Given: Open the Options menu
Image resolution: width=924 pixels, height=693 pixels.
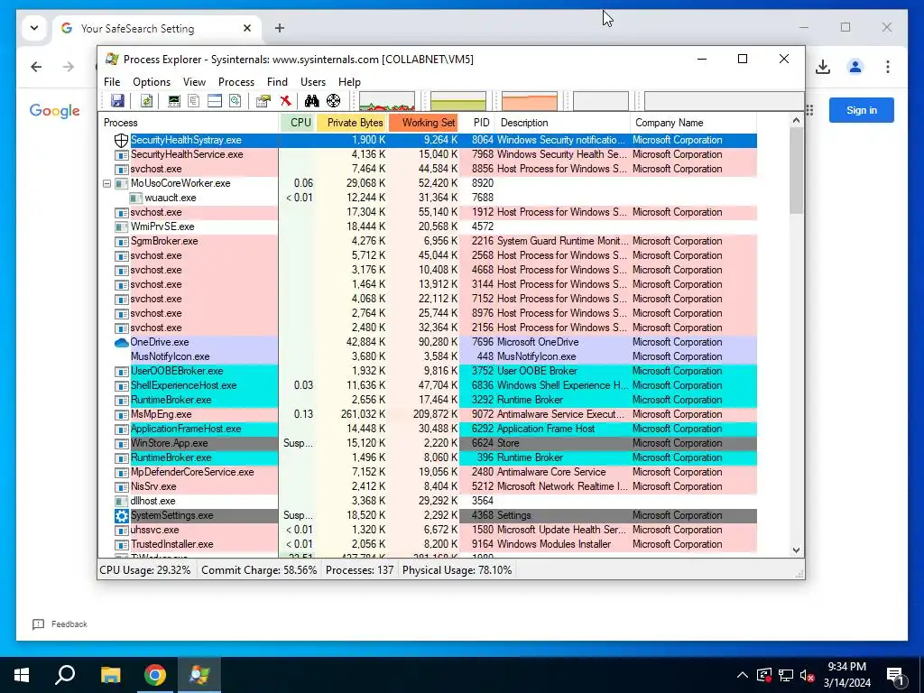Looking at the screenshot, I should click(x=152, y=82).
